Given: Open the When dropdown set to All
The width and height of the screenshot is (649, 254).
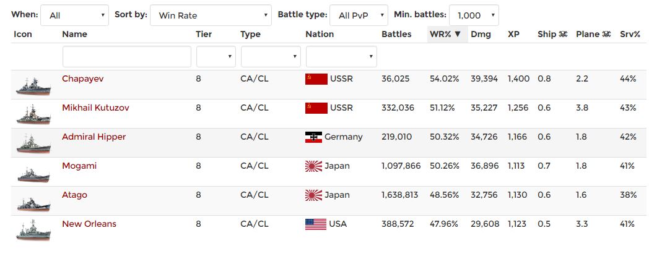Looking at the screenshot, I should coord(75,15).
